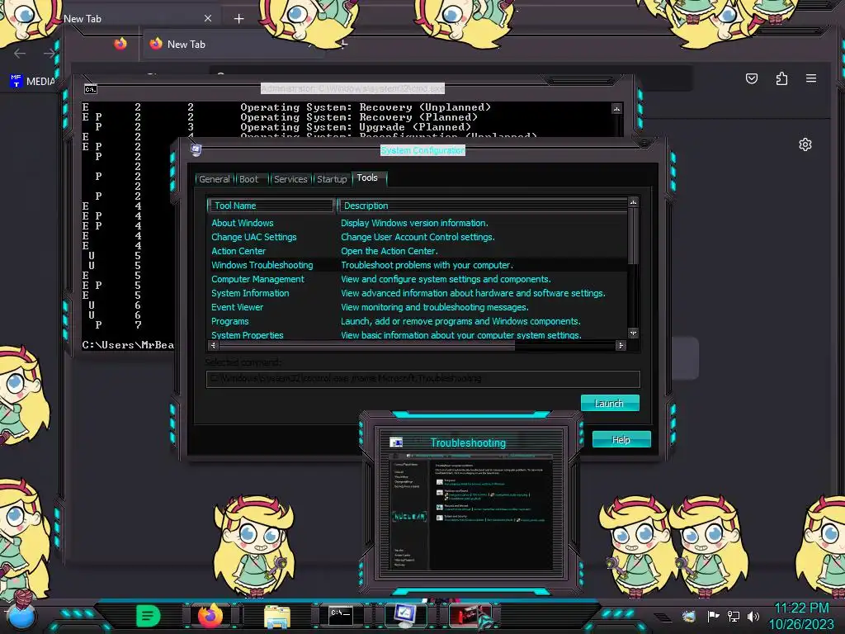Screen dimensions: 845x634
Task: Click the tools list horizontal scrollbar thumb
Action: (366, 346)
